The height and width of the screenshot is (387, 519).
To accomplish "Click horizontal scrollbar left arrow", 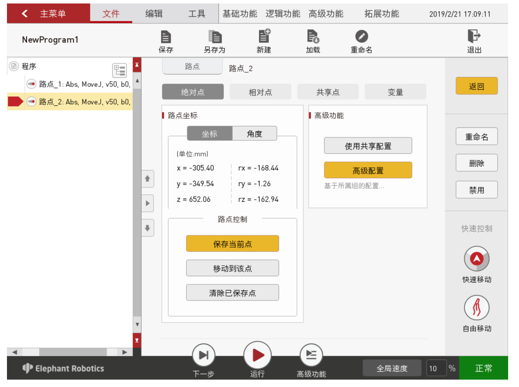I will point(15,352).
